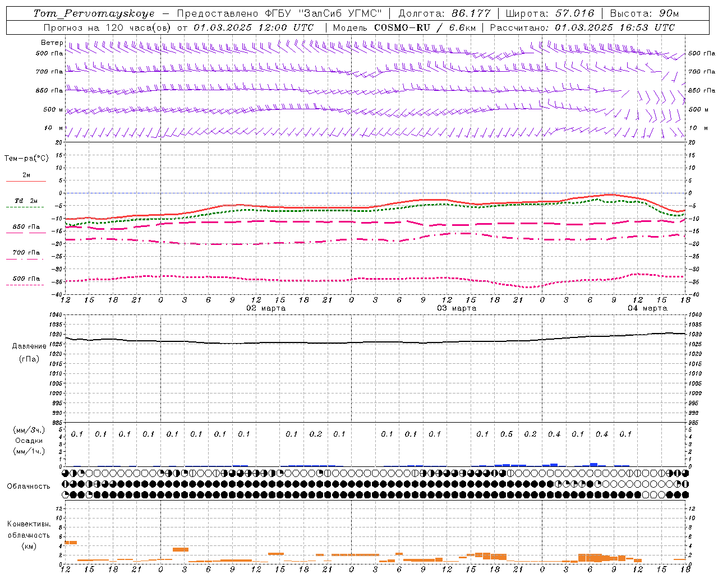Click the '04 марта' date label
Image resolution: width=718 pixels, height=574 pixels.
pos(647,308)
